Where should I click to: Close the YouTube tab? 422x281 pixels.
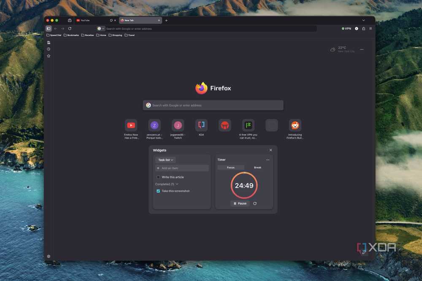click(x=115, y=20)
